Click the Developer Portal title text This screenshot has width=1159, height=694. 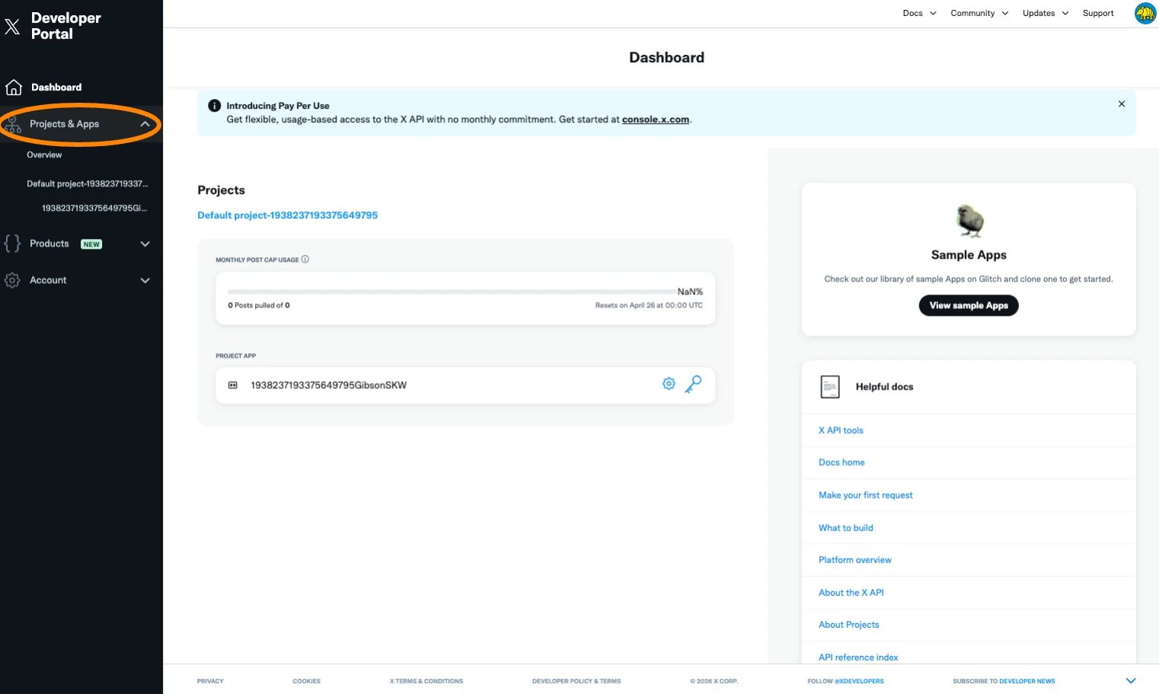coord(66,26)
